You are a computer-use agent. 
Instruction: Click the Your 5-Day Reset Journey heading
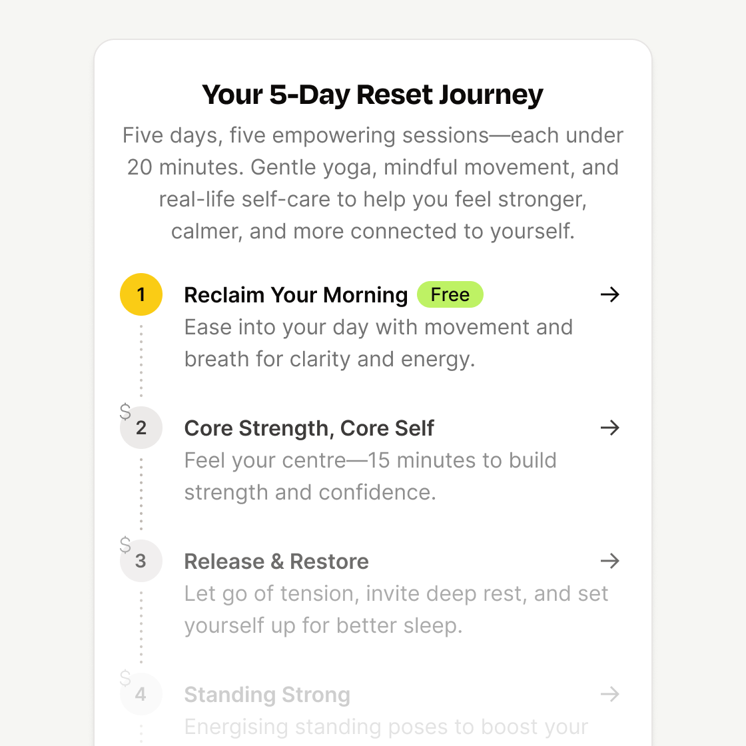373,95
